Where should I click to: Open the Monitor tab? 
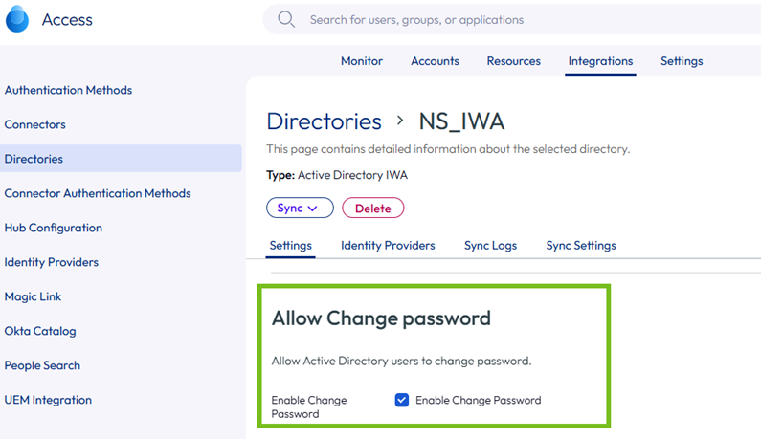click(362, 61)
